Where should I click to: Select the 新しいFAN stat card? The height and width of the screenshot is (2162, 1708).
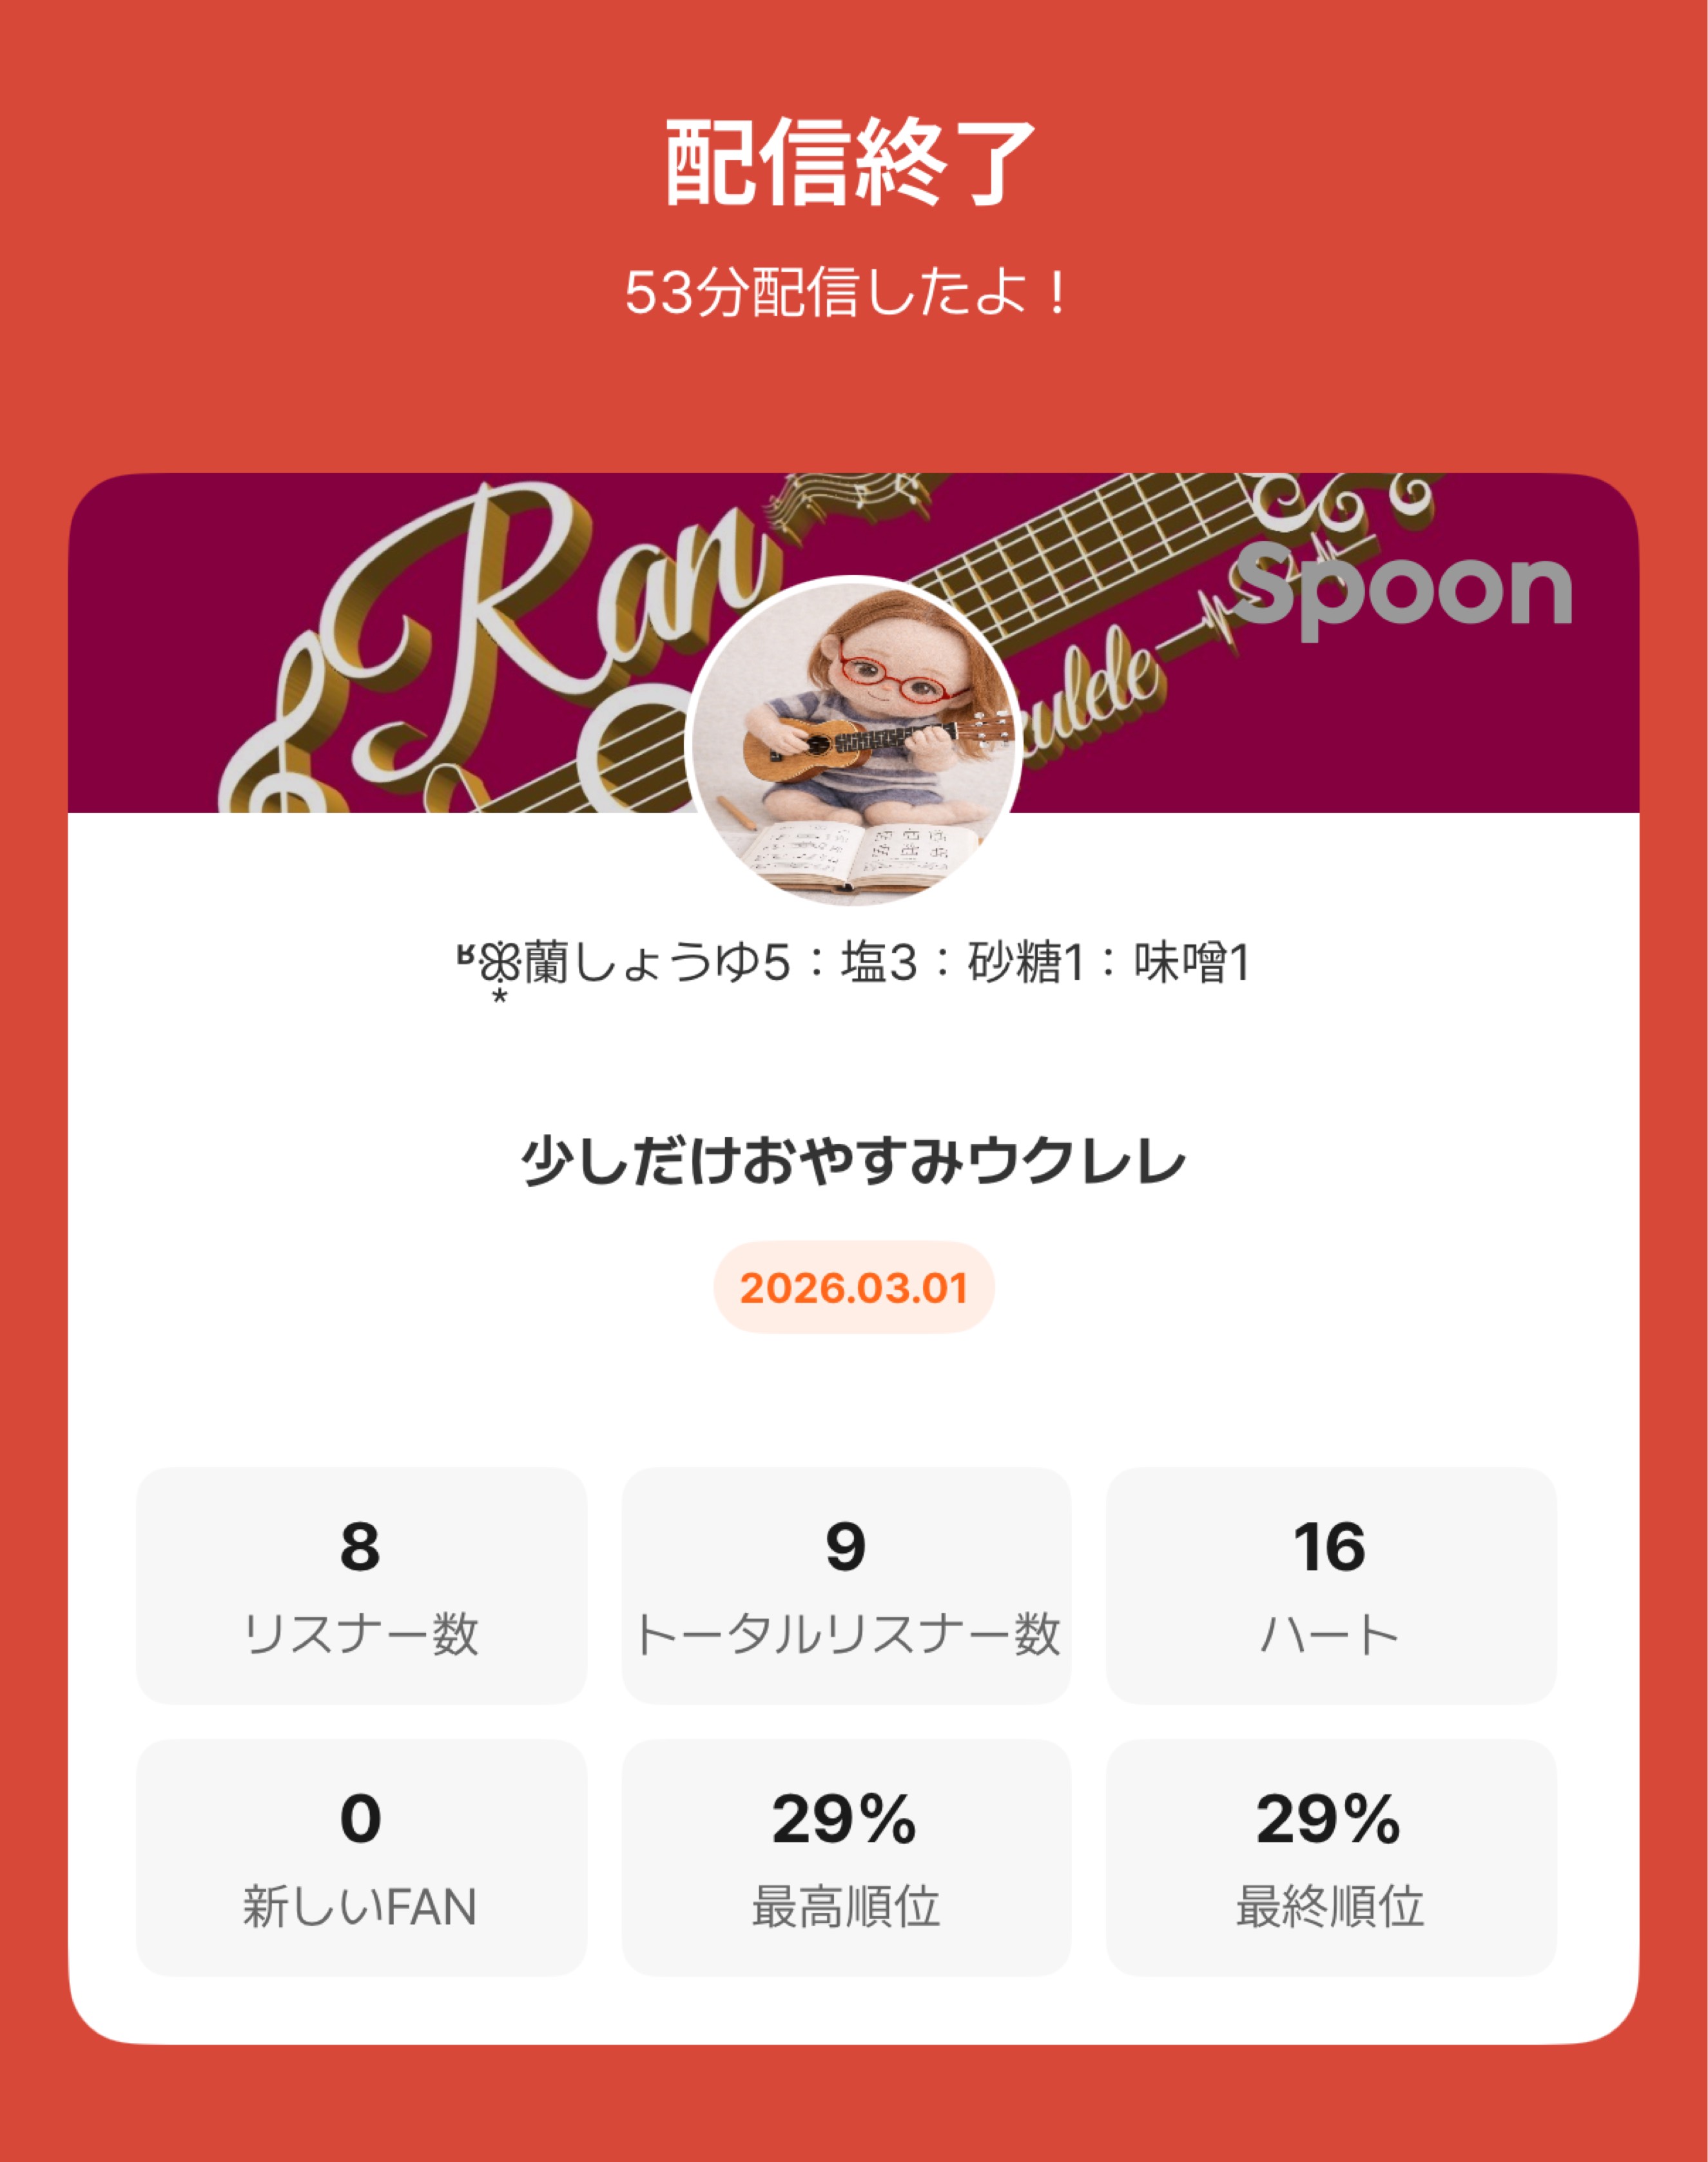(361, 1857)
